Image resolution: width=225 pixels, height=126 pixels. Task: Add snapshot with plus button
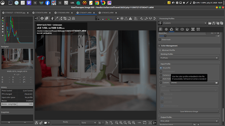click(x=9, y=122)
